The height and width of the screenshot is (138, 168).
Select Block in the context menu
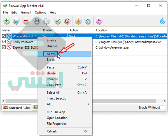click(65, 60)
